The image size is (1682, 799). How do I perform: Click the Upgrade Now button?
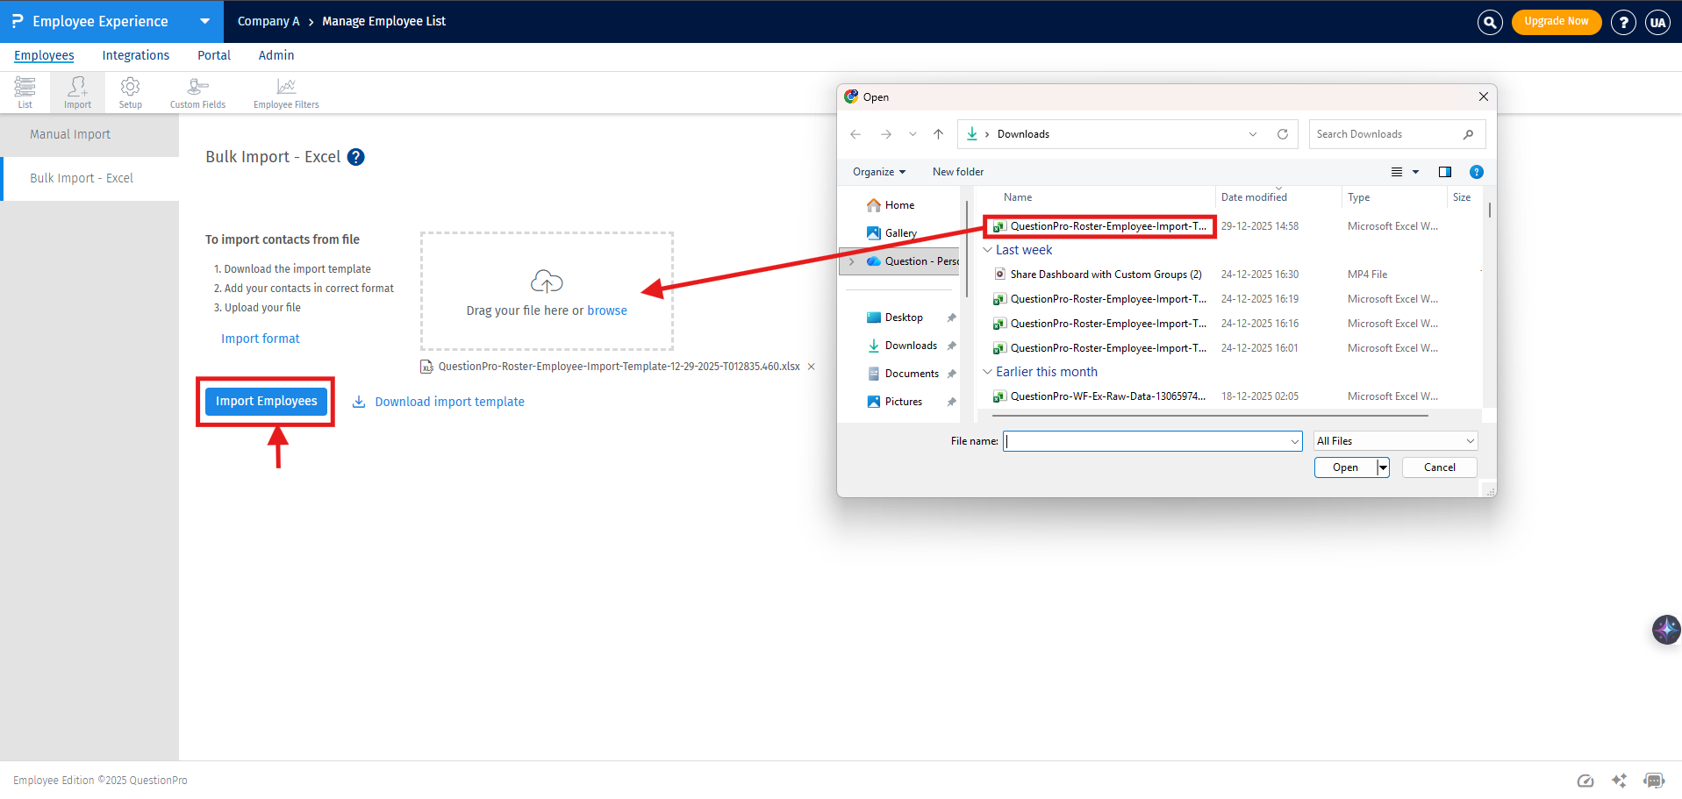coord(1557,22)
